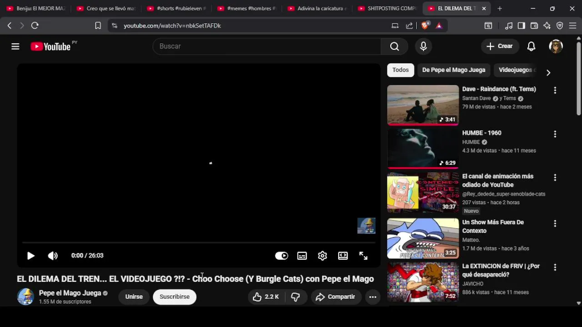Reload the page
This screenshot has width=582, height=327.
(35, 26)
